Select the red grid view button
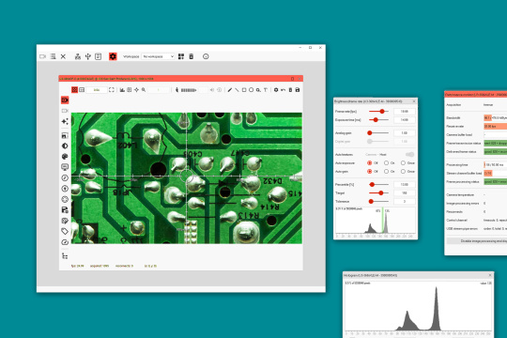Screen dimensions: 507x338 click(x=75, y=90)
